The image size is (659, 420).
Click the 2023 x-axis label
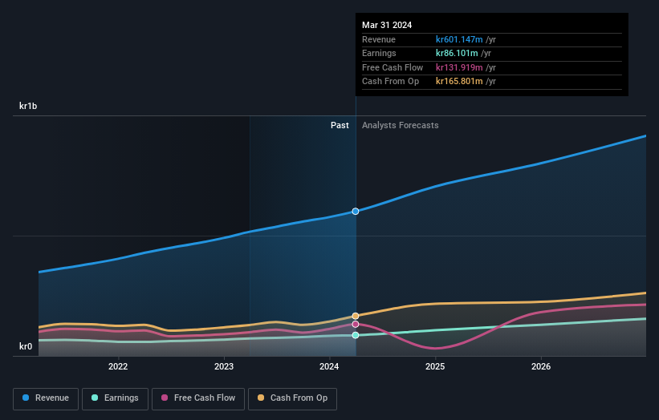(x=224, y=367)
